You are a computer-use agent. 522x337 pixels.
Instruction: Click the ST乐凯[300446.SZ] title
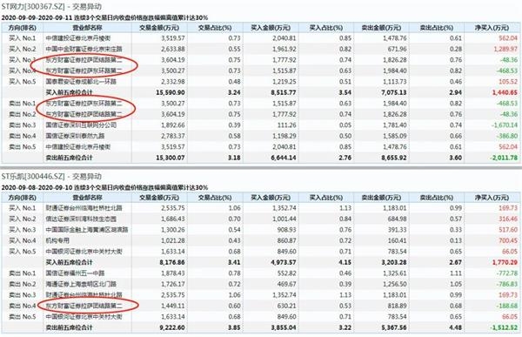51,176
